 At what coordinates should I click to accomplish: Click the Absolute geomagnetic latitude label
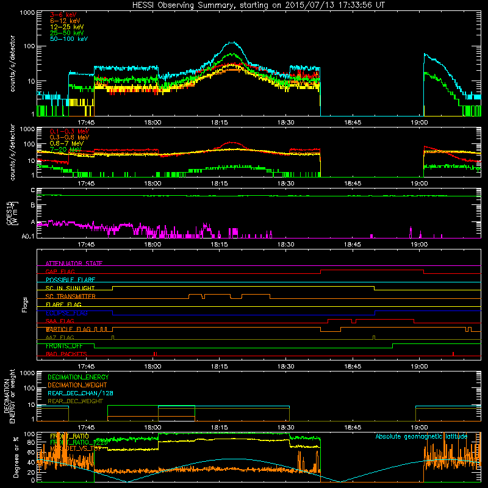point(422,436)
